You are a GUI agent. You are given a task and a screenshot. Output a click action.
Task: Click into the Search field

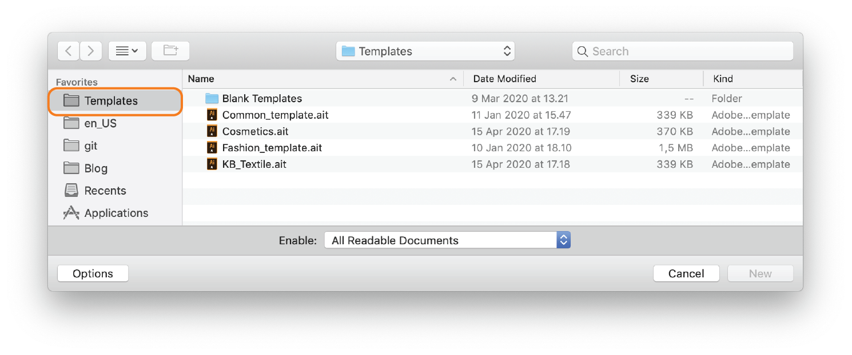click(x=683, y=51)
